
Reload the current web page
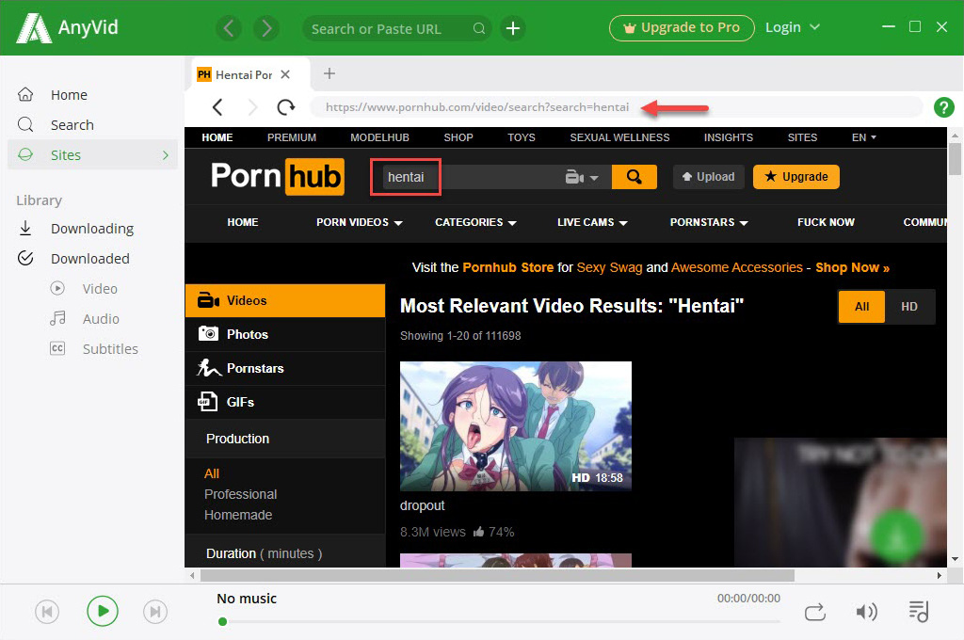coord(285,107)
